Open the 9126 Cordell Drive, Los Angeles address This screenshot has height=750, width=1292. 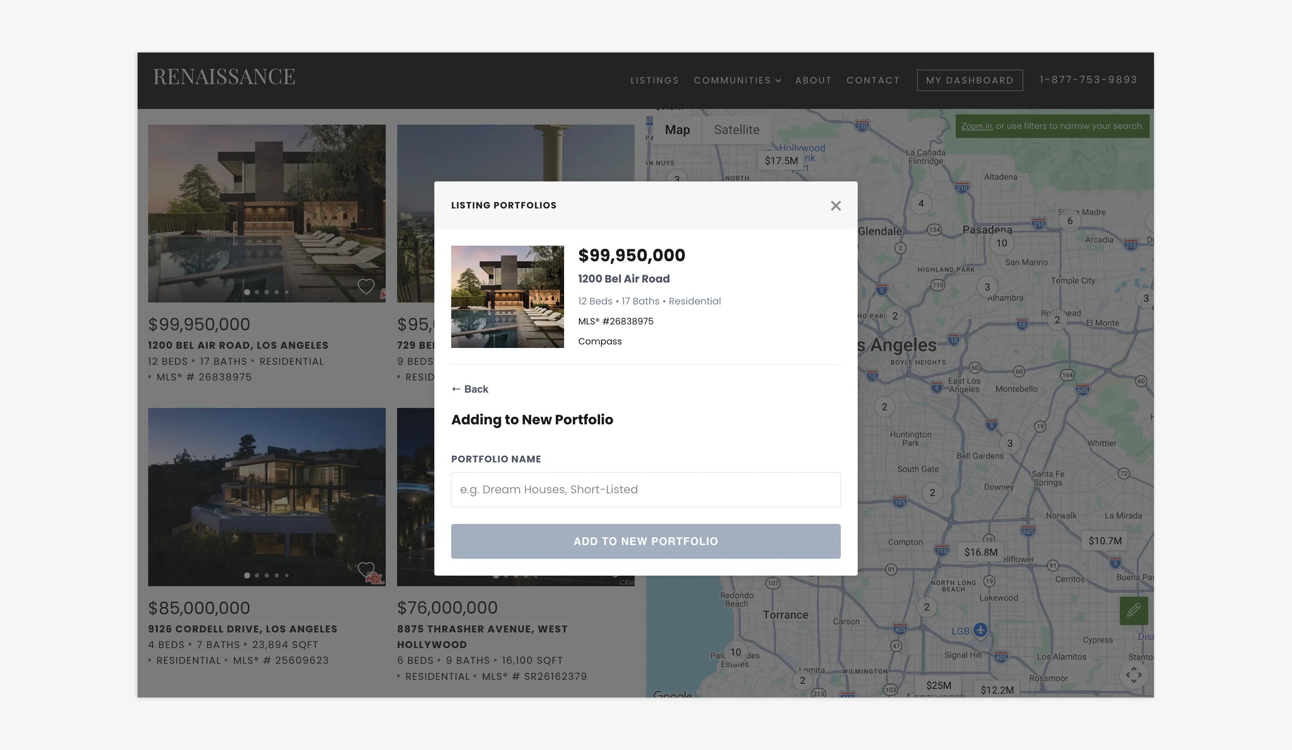tap(243, 629)
